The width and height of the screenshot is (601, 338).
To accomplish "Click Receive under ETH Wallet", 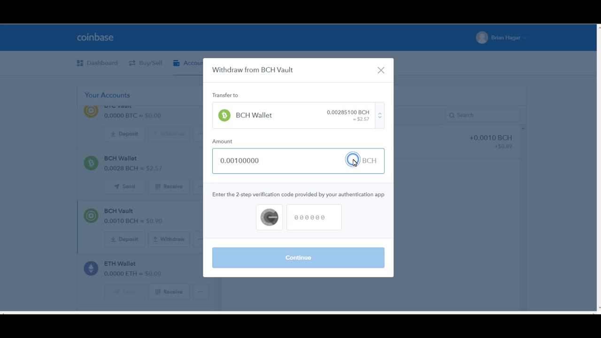I will point(169,292).
